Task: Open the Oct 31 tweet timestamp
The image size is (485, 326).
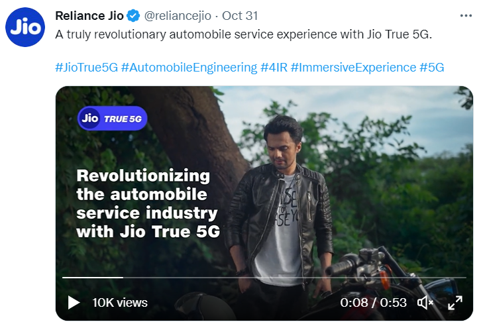Action: (241, 15)
